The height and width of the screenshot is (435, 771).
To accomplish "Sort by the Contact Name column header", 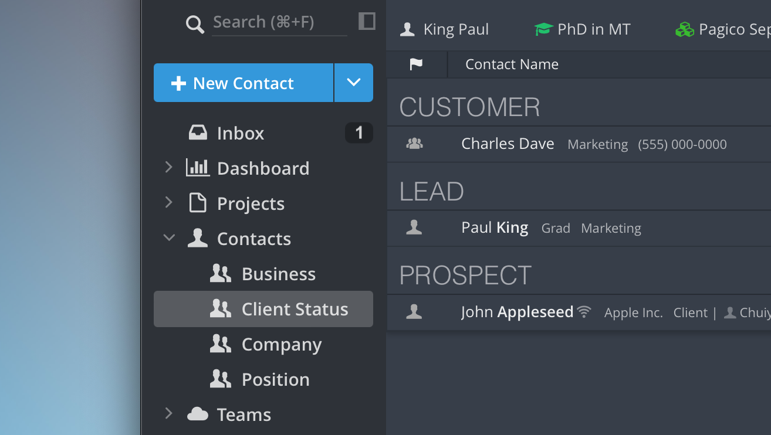I will pos(512,64).
